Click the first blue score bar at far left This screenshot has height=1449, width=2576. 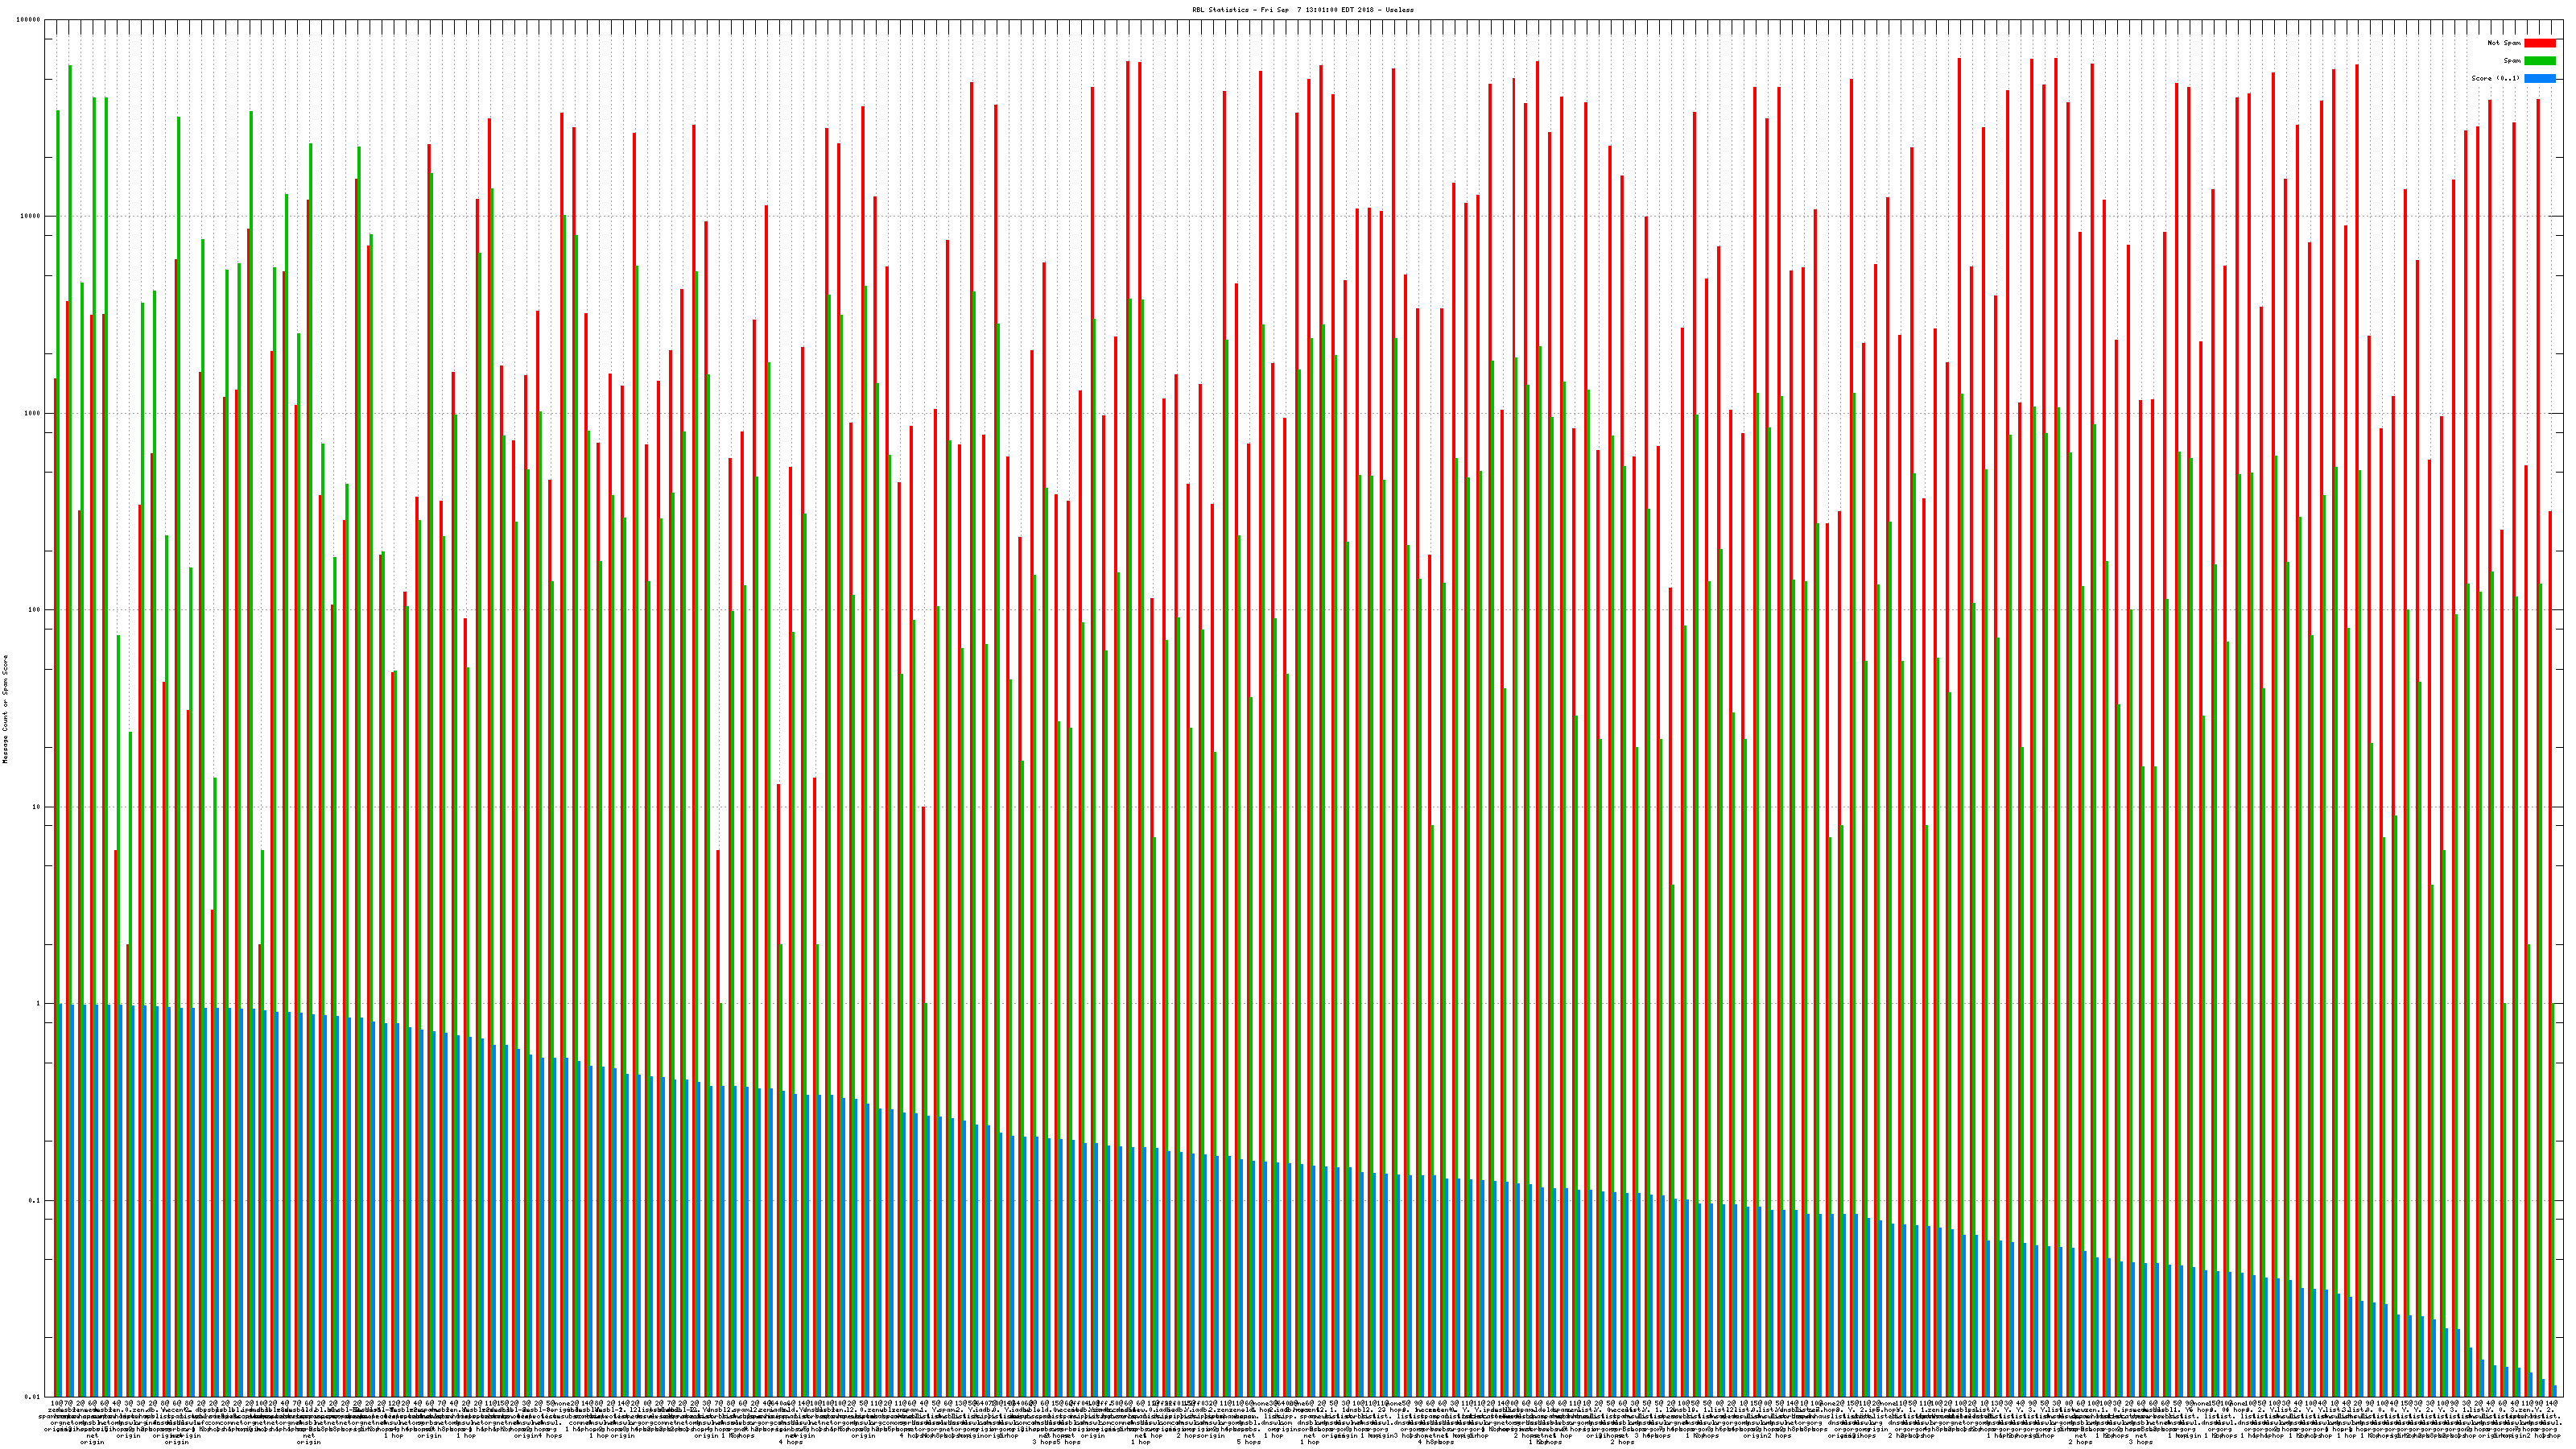point(61,1200)
